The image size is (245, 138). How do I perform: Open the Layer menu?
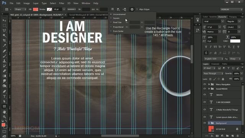(36, 3)
